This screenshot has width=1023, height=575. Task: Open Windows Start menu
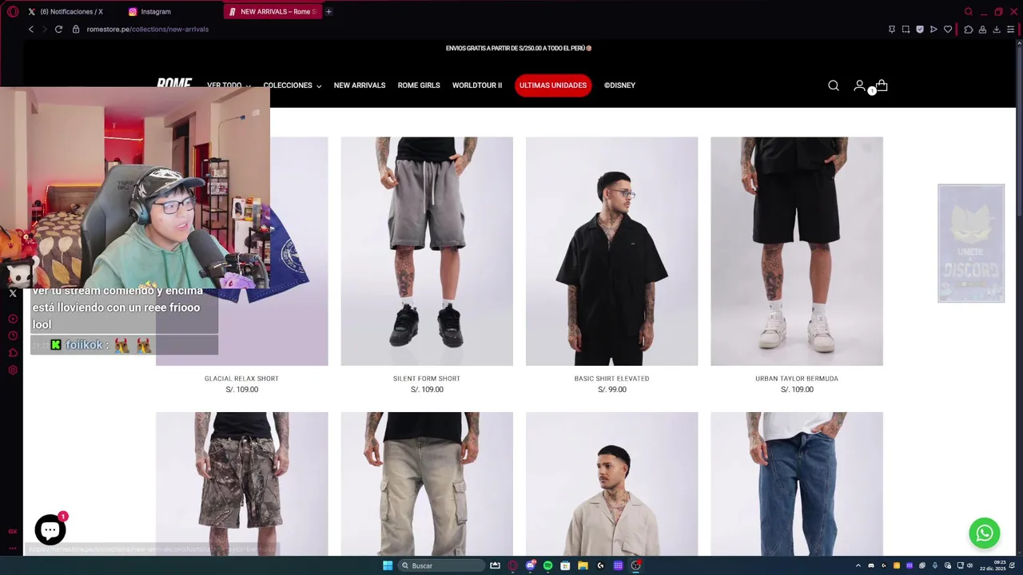pyautogui.click(x=388, y=565)
